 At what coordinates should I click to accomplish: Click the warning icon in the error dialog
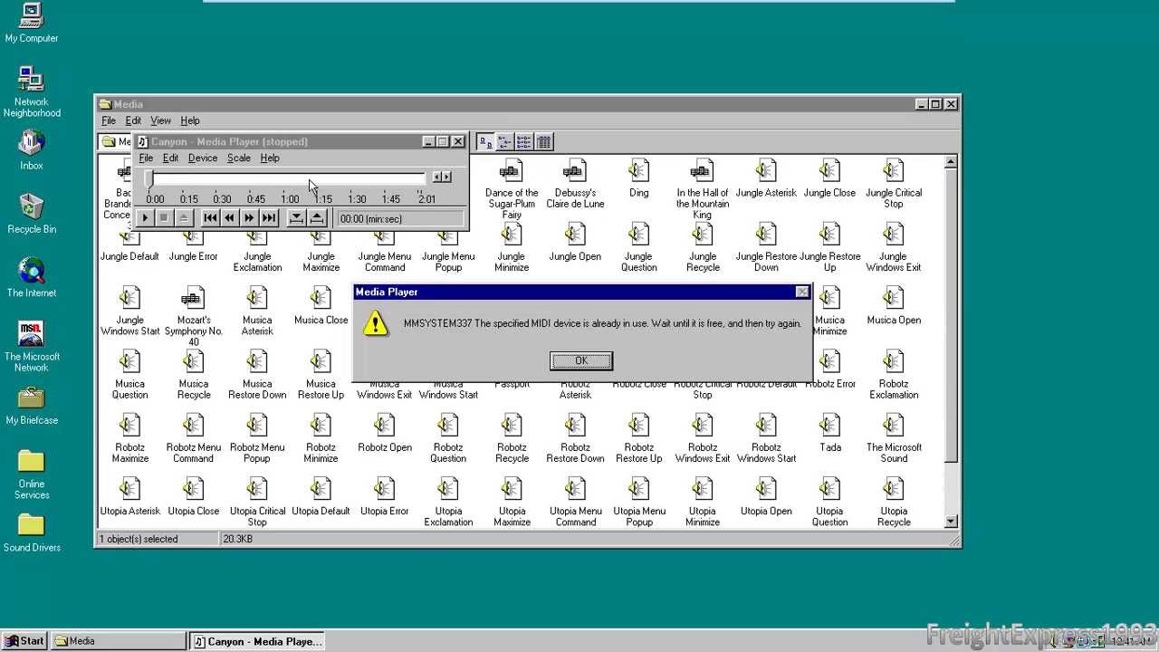pos(376,323)
